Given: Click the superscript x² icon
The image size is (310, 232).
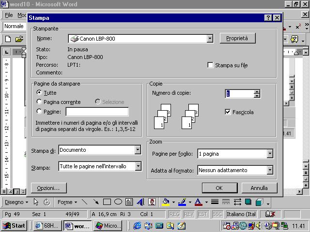Looking at the screenshot, I should click(298, 27).
